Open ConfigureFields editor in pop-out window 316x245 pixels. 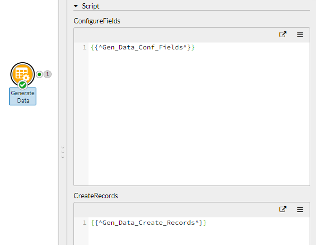tap(282, 35)
